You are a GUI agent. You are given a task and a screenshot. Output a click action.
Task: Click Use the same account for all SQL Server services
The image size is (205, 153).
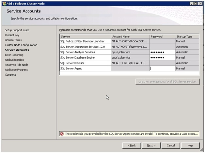(x=167, y=82)
